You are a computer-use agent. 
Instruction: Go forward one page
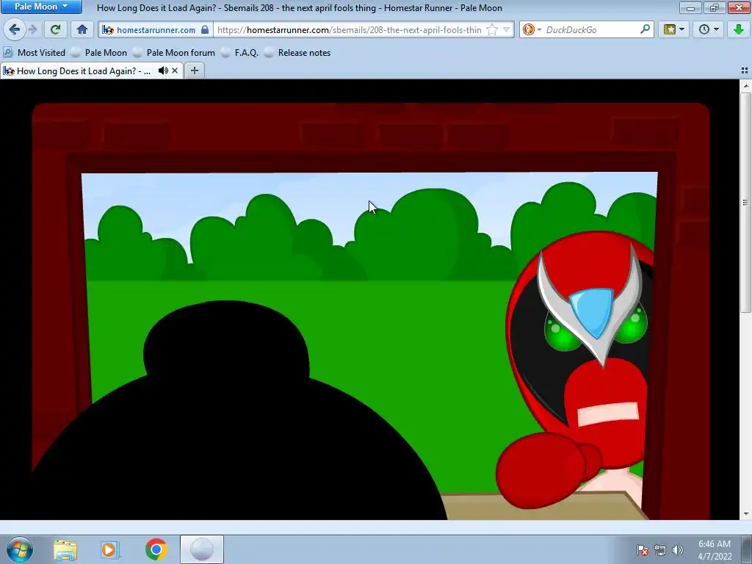tap(32, 29)
